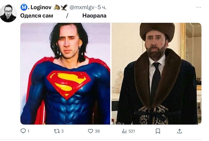Like the tweet with the heart icon
209x141 pixels.
[x=91, y=131]
